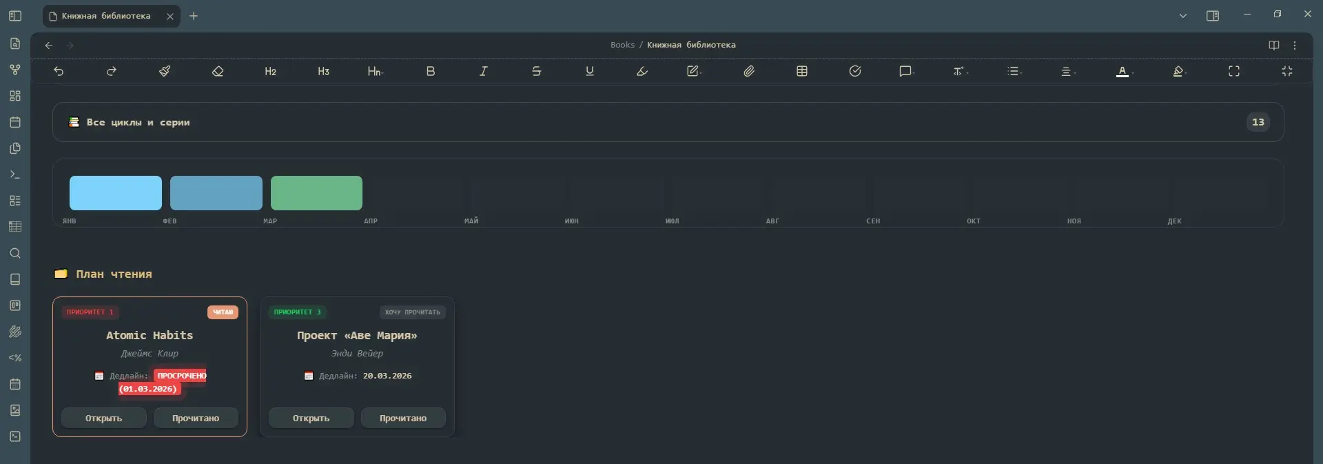Click the Undo arrow in the editing toolbar
Image resolution: width=1323 pixels, height=464 pixels.
(59, 71)
